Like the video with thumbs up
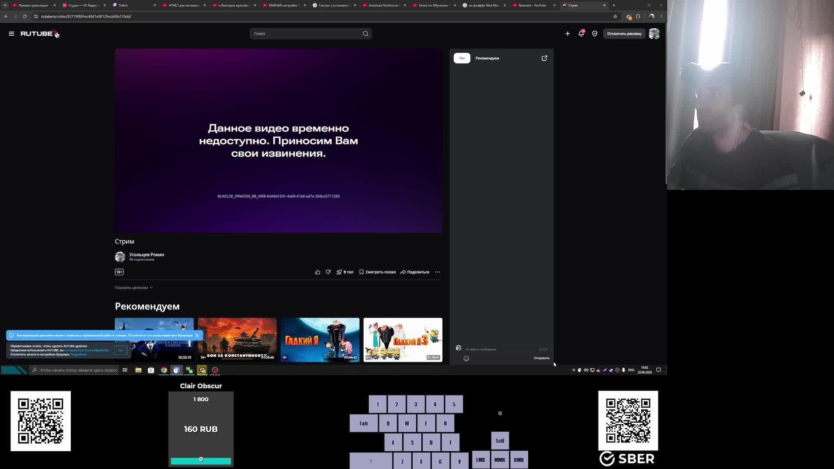This screenshot has height=469, width=834. coord(318,272)
